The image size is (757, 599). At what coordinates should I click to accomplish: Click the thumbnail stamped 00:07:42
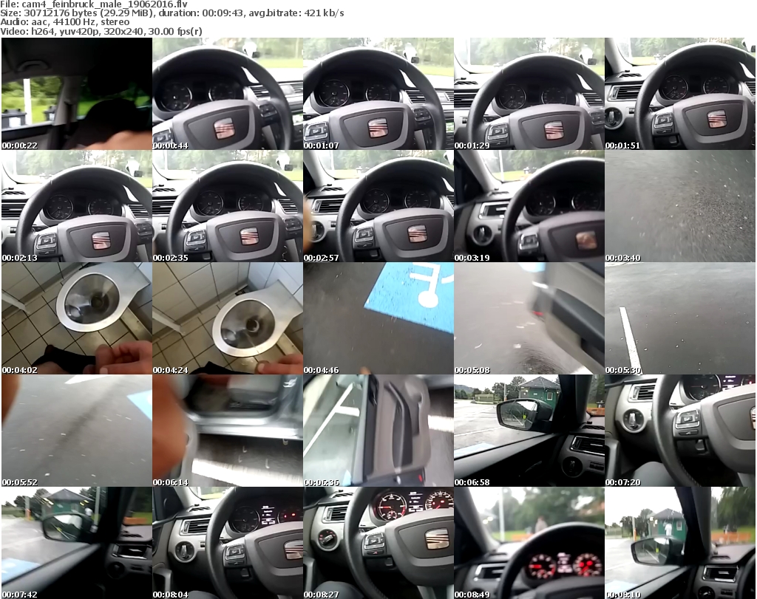click(77, 543)
